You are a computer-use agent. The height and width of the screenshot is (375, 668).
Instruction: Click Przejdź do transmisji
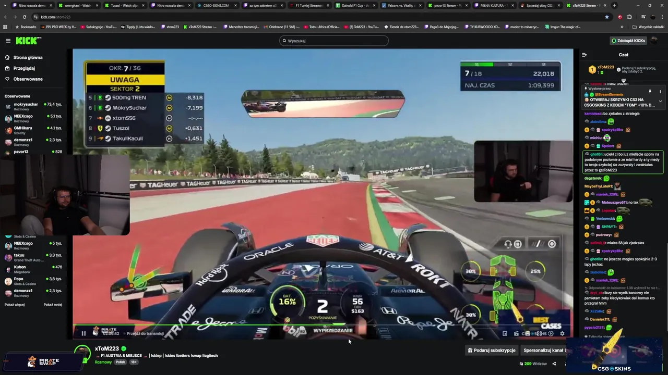coord(145,333)
